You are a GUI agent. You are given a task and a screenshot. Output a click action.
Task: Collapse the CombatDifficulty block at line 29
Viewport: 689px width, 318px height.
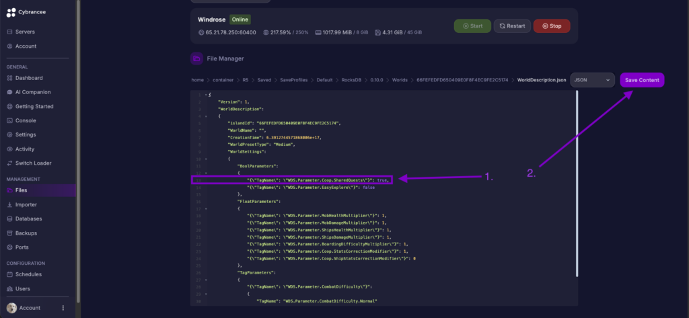pyautogui.click(x=206, y=294)
